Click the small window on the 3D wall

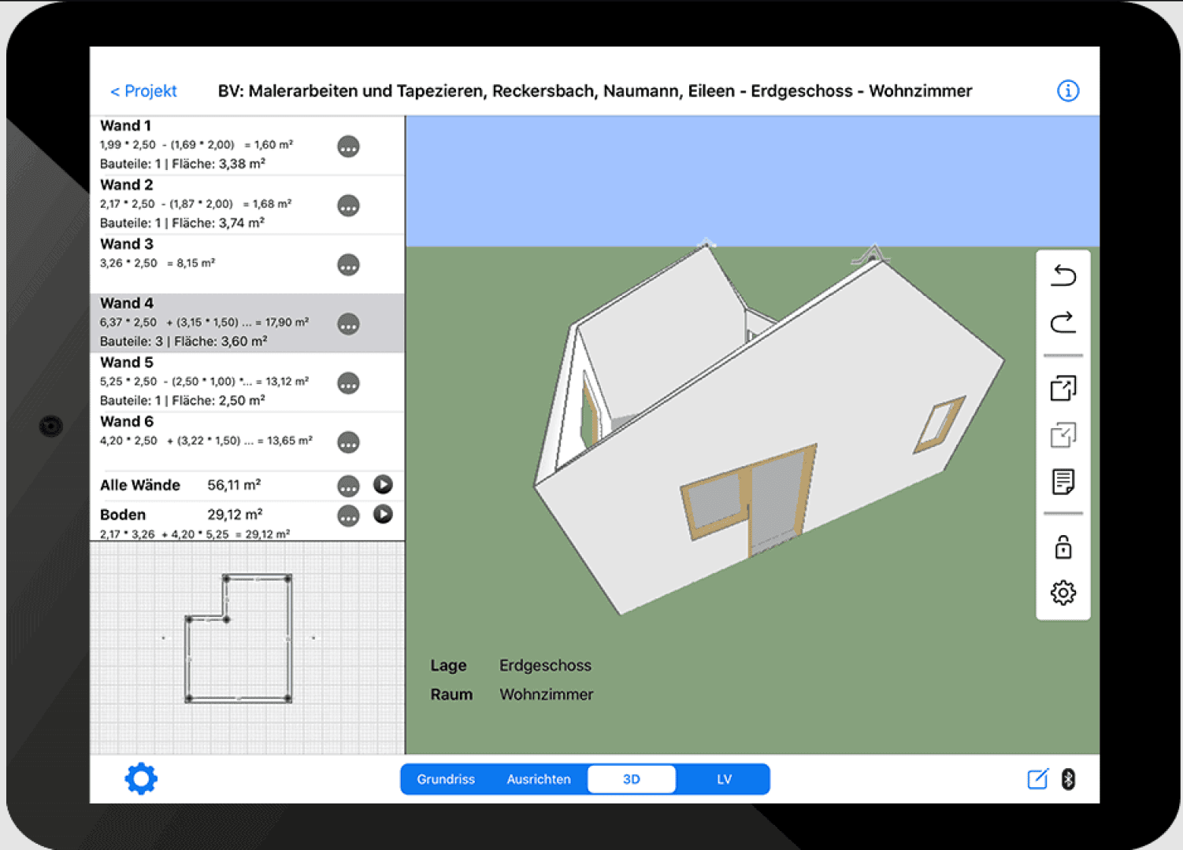tap(939, 425)
